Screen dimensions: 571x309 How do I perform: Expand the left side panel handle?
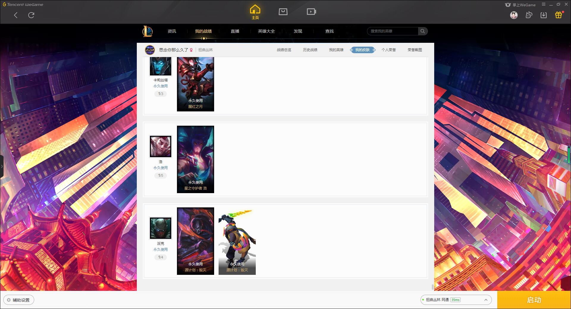click(1, 166)
